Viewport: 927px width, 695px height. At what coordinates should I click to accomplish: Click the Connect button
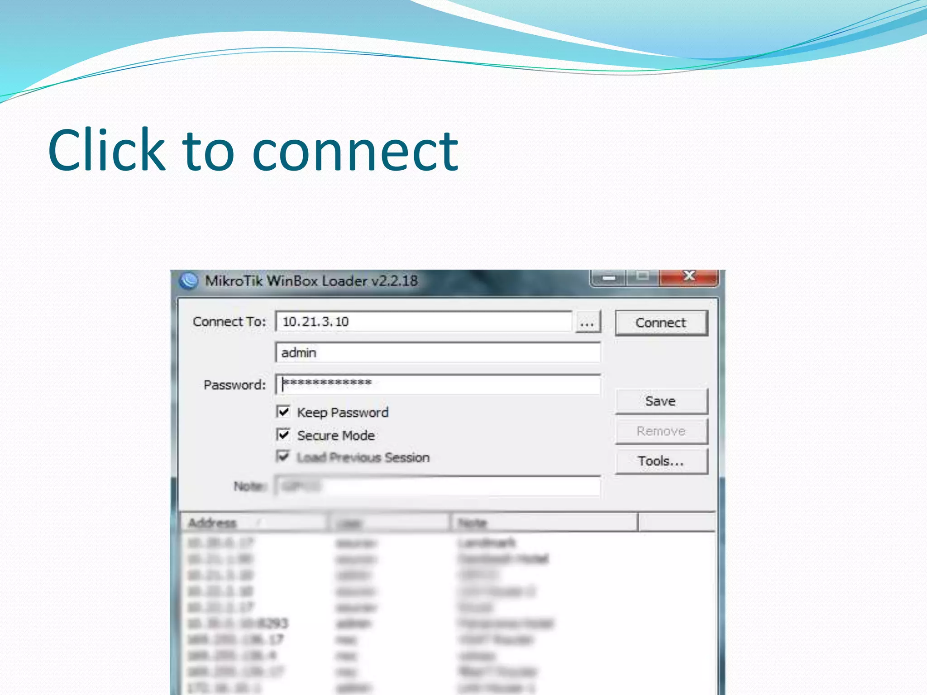(661, 323)
